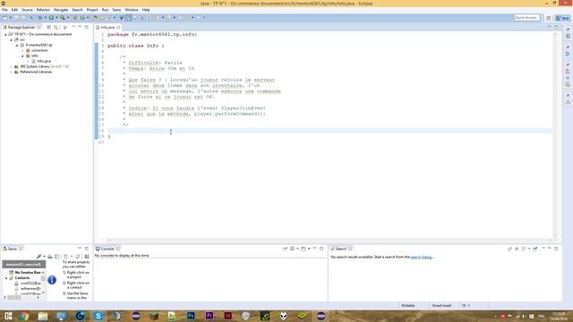Click editor line 18 text area

(x=329, y=131)
